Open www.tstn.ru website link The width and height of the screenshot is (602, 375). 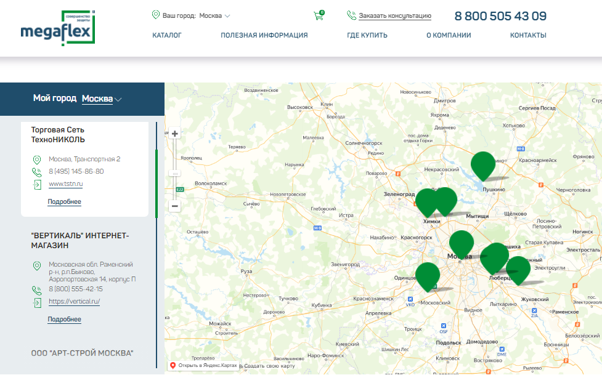click(66, 184)
